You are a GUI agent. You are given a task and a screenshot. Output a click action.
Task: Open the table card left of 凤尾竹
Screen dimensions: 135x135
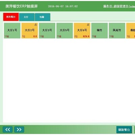100,31
